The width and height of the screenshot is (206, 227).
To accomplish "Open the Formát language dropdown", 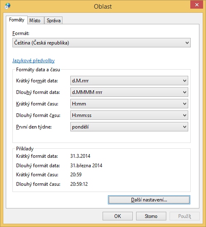I will coord(101,43).
